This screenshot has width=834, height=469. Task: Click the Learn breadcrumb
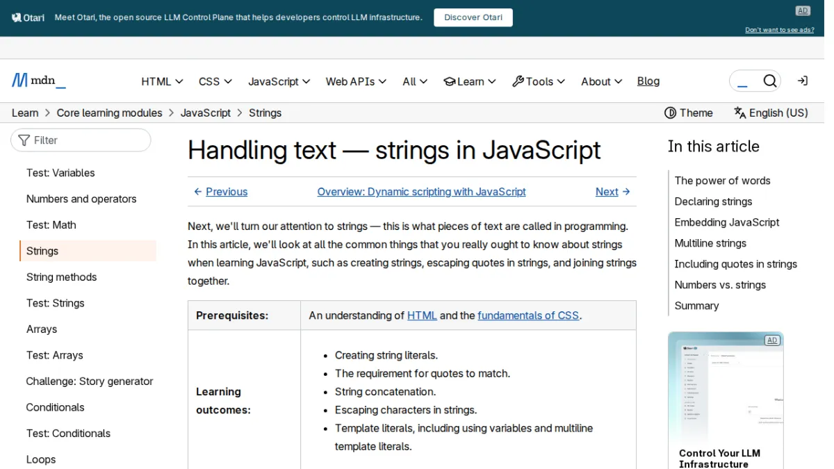click(x=25, y=113)
